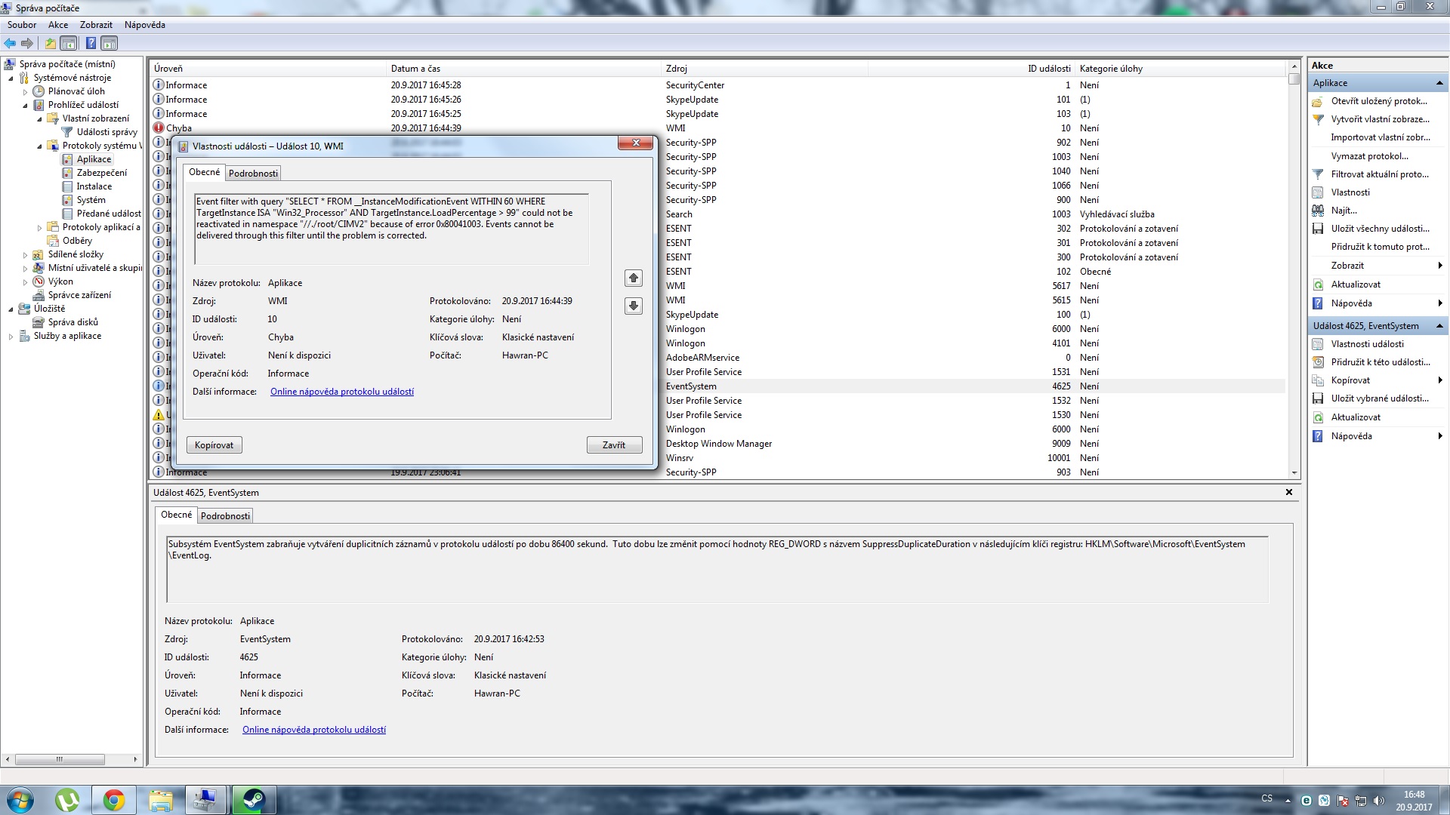
Task: Click the Filtrovat aktuální protokol action
Action: coord(1379,174)
